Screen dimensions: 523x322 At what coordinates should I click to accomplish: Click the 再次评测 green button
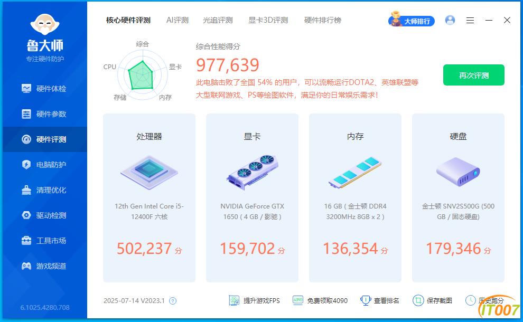474,75
